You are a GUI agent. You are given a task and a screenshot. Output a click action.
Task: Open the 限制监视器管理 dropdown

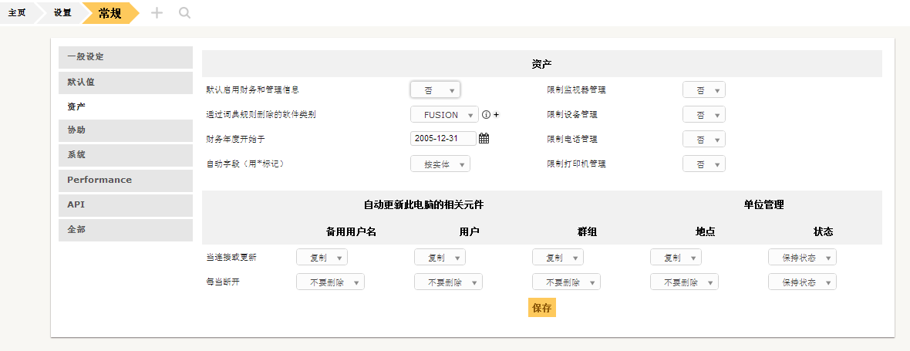click(703, 90)
